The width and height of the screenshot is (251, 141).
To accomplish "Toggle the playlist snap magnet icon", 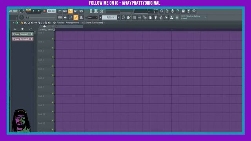I will tap(16, 23).
